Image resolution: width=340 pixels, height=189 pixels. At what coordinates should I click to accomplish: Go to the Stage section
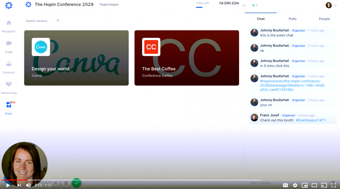point(9,46)
